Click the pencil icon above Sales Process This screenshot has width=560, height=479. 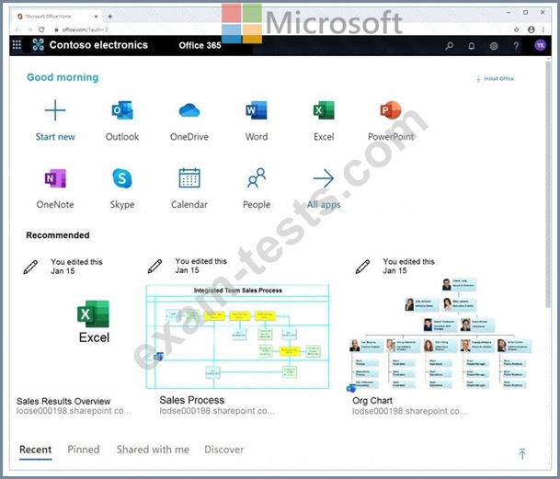[x=154, y=266]
